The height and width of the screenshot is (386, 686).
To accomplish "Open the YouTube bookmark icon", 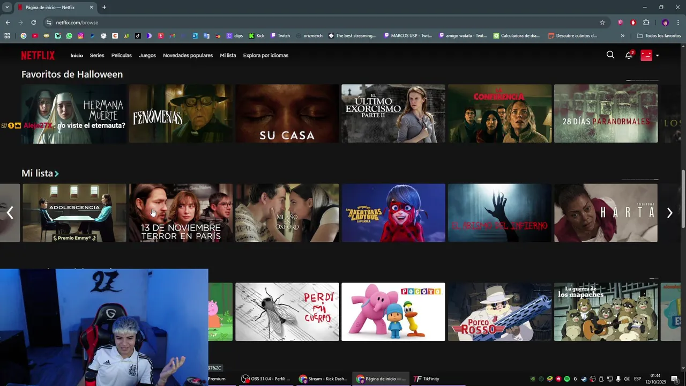I will [35, 36].
